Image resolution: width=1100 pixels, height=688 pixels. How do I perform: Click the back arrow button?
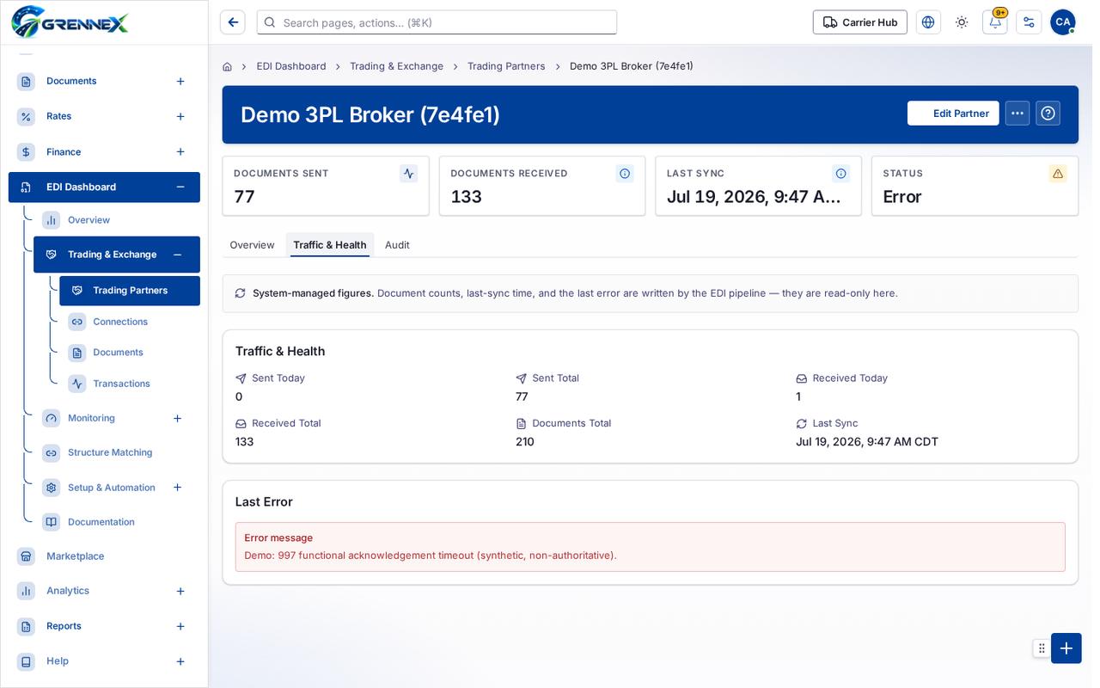[x=233, y=22]
